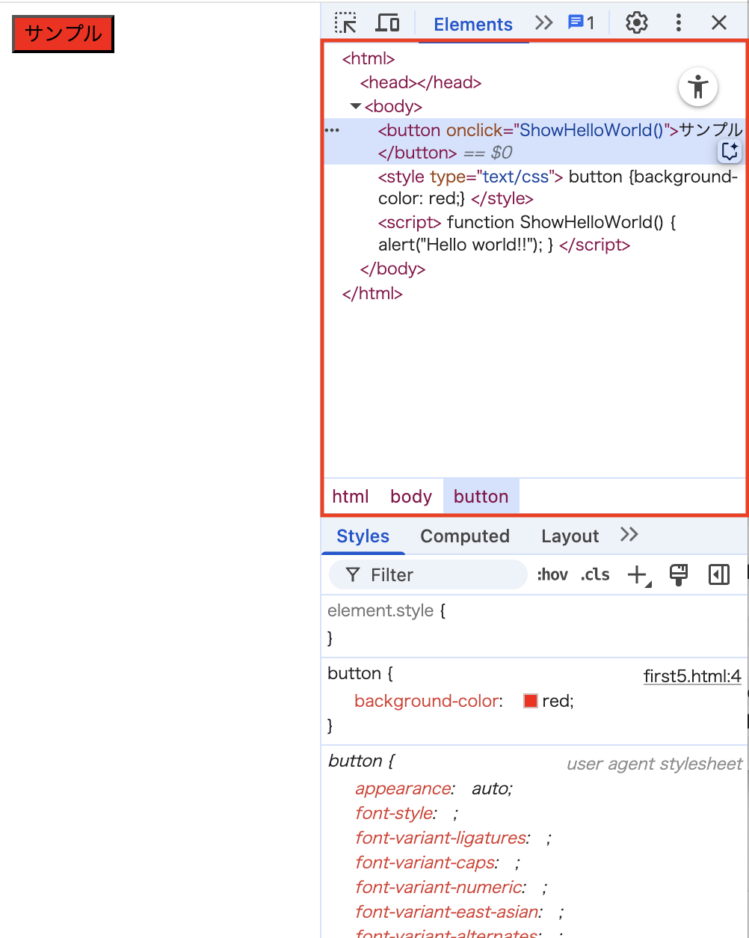Toggle element state with :hov
Screen dimensions: 749x938
[x=552, y=574]
